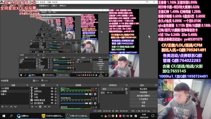Undock the 场景 panel using its header icon
Image resolution: width=211 pixels, height=119 pixels.
click(x=27, y=85)
